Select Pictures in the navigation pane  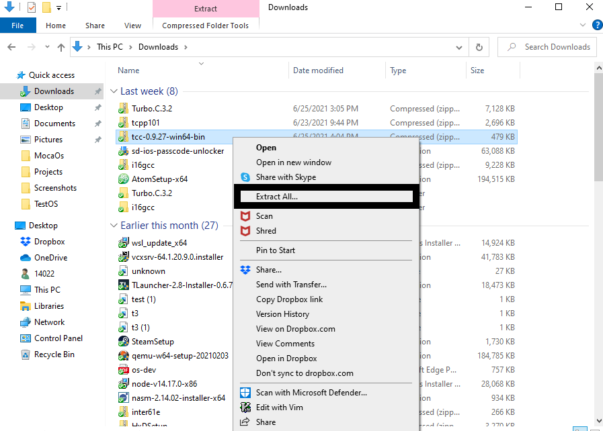point(48,140)
